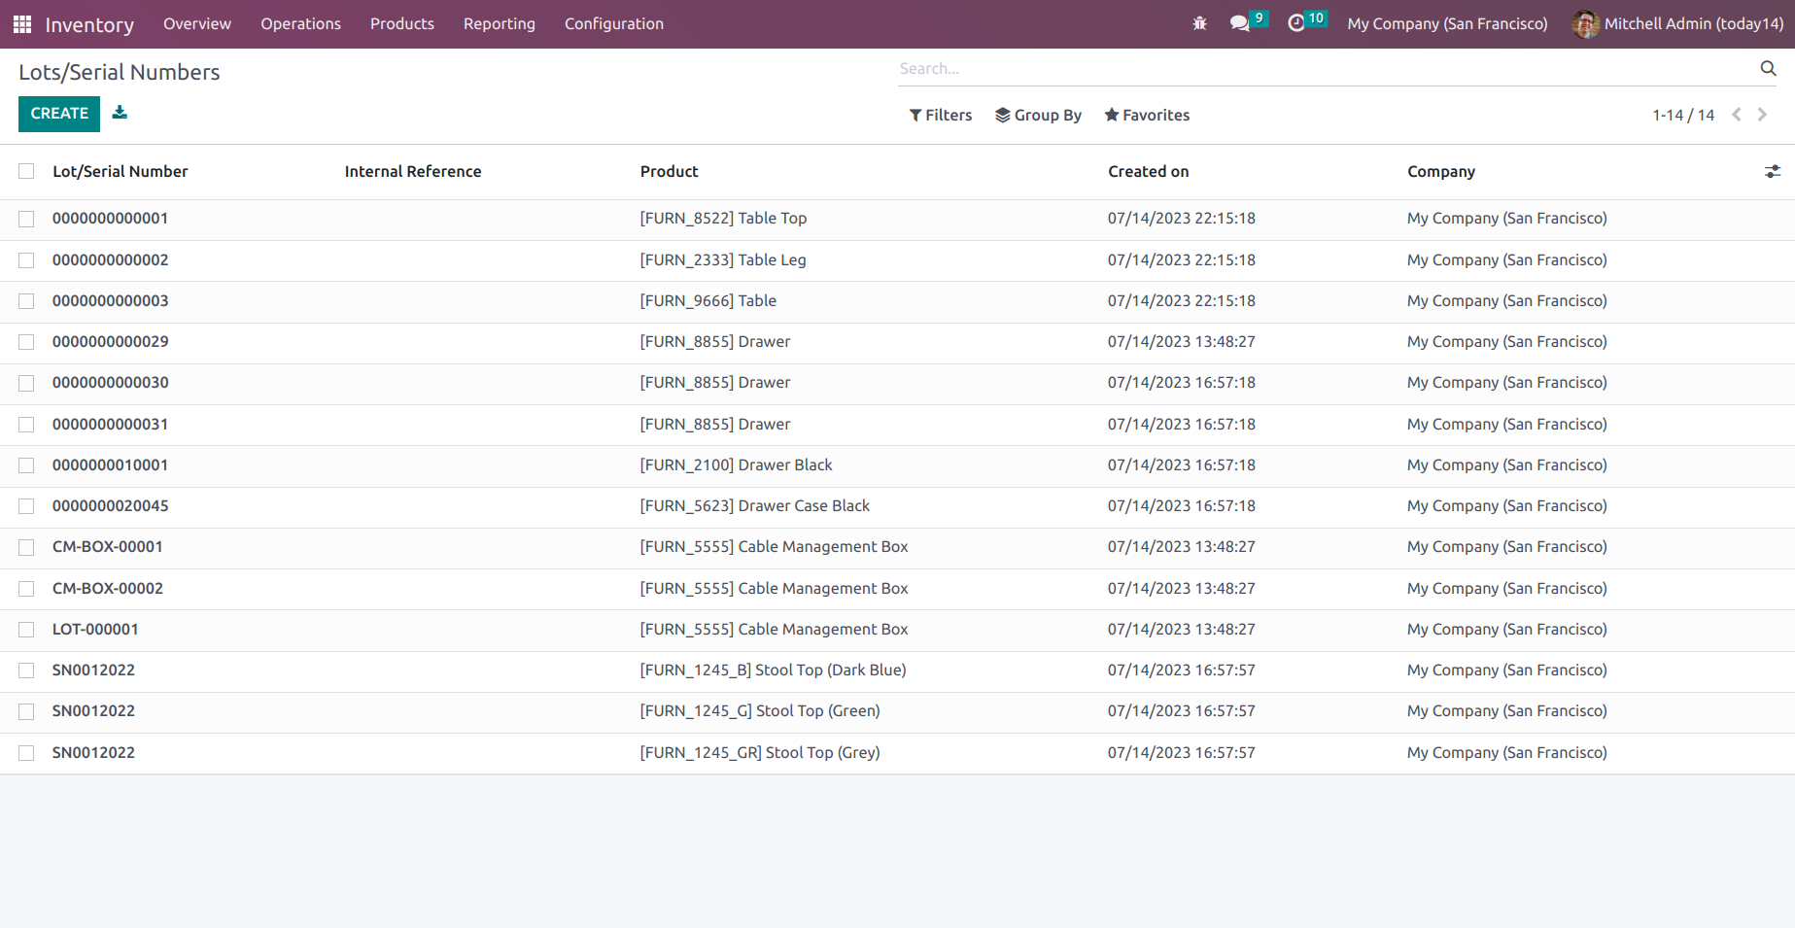Open the apps menu grid icon
This screenshot has width=1795, height=928.
coord(21,23)
